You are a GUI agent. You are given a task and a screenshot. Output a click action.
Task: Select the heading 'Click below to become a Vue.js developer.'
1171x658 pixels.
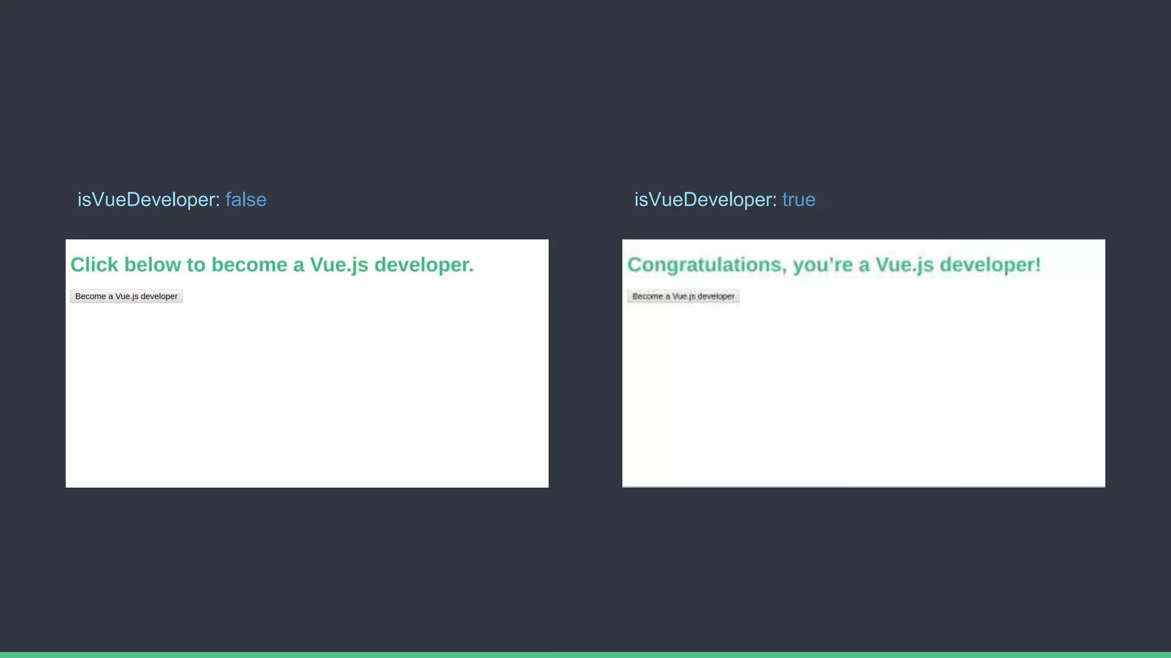click(x=272, y=265)
